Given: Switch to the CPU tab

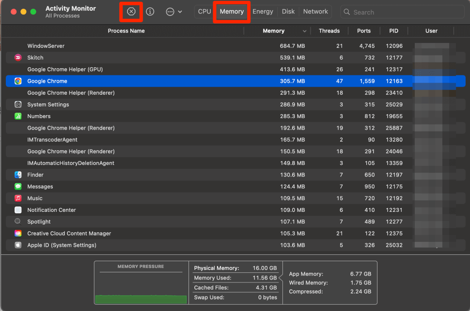Looking at the screenshot, I should click(204, 12).
